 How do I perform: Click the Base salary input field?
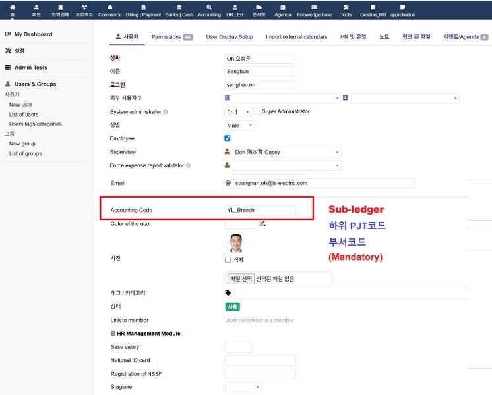(x=239, y=347)
